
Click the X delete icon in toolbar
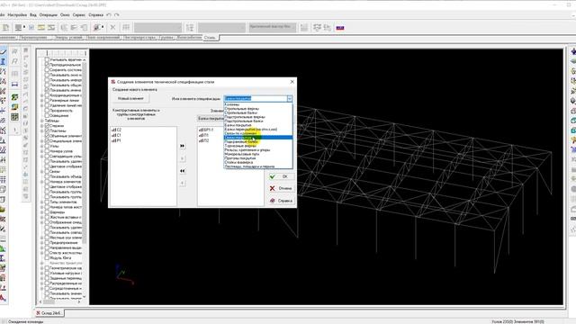[112, 28]
